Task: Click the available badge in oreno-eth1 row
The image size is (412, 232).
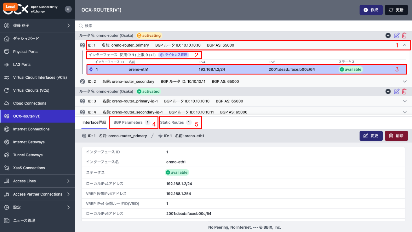Action: [x=351, y=69]
